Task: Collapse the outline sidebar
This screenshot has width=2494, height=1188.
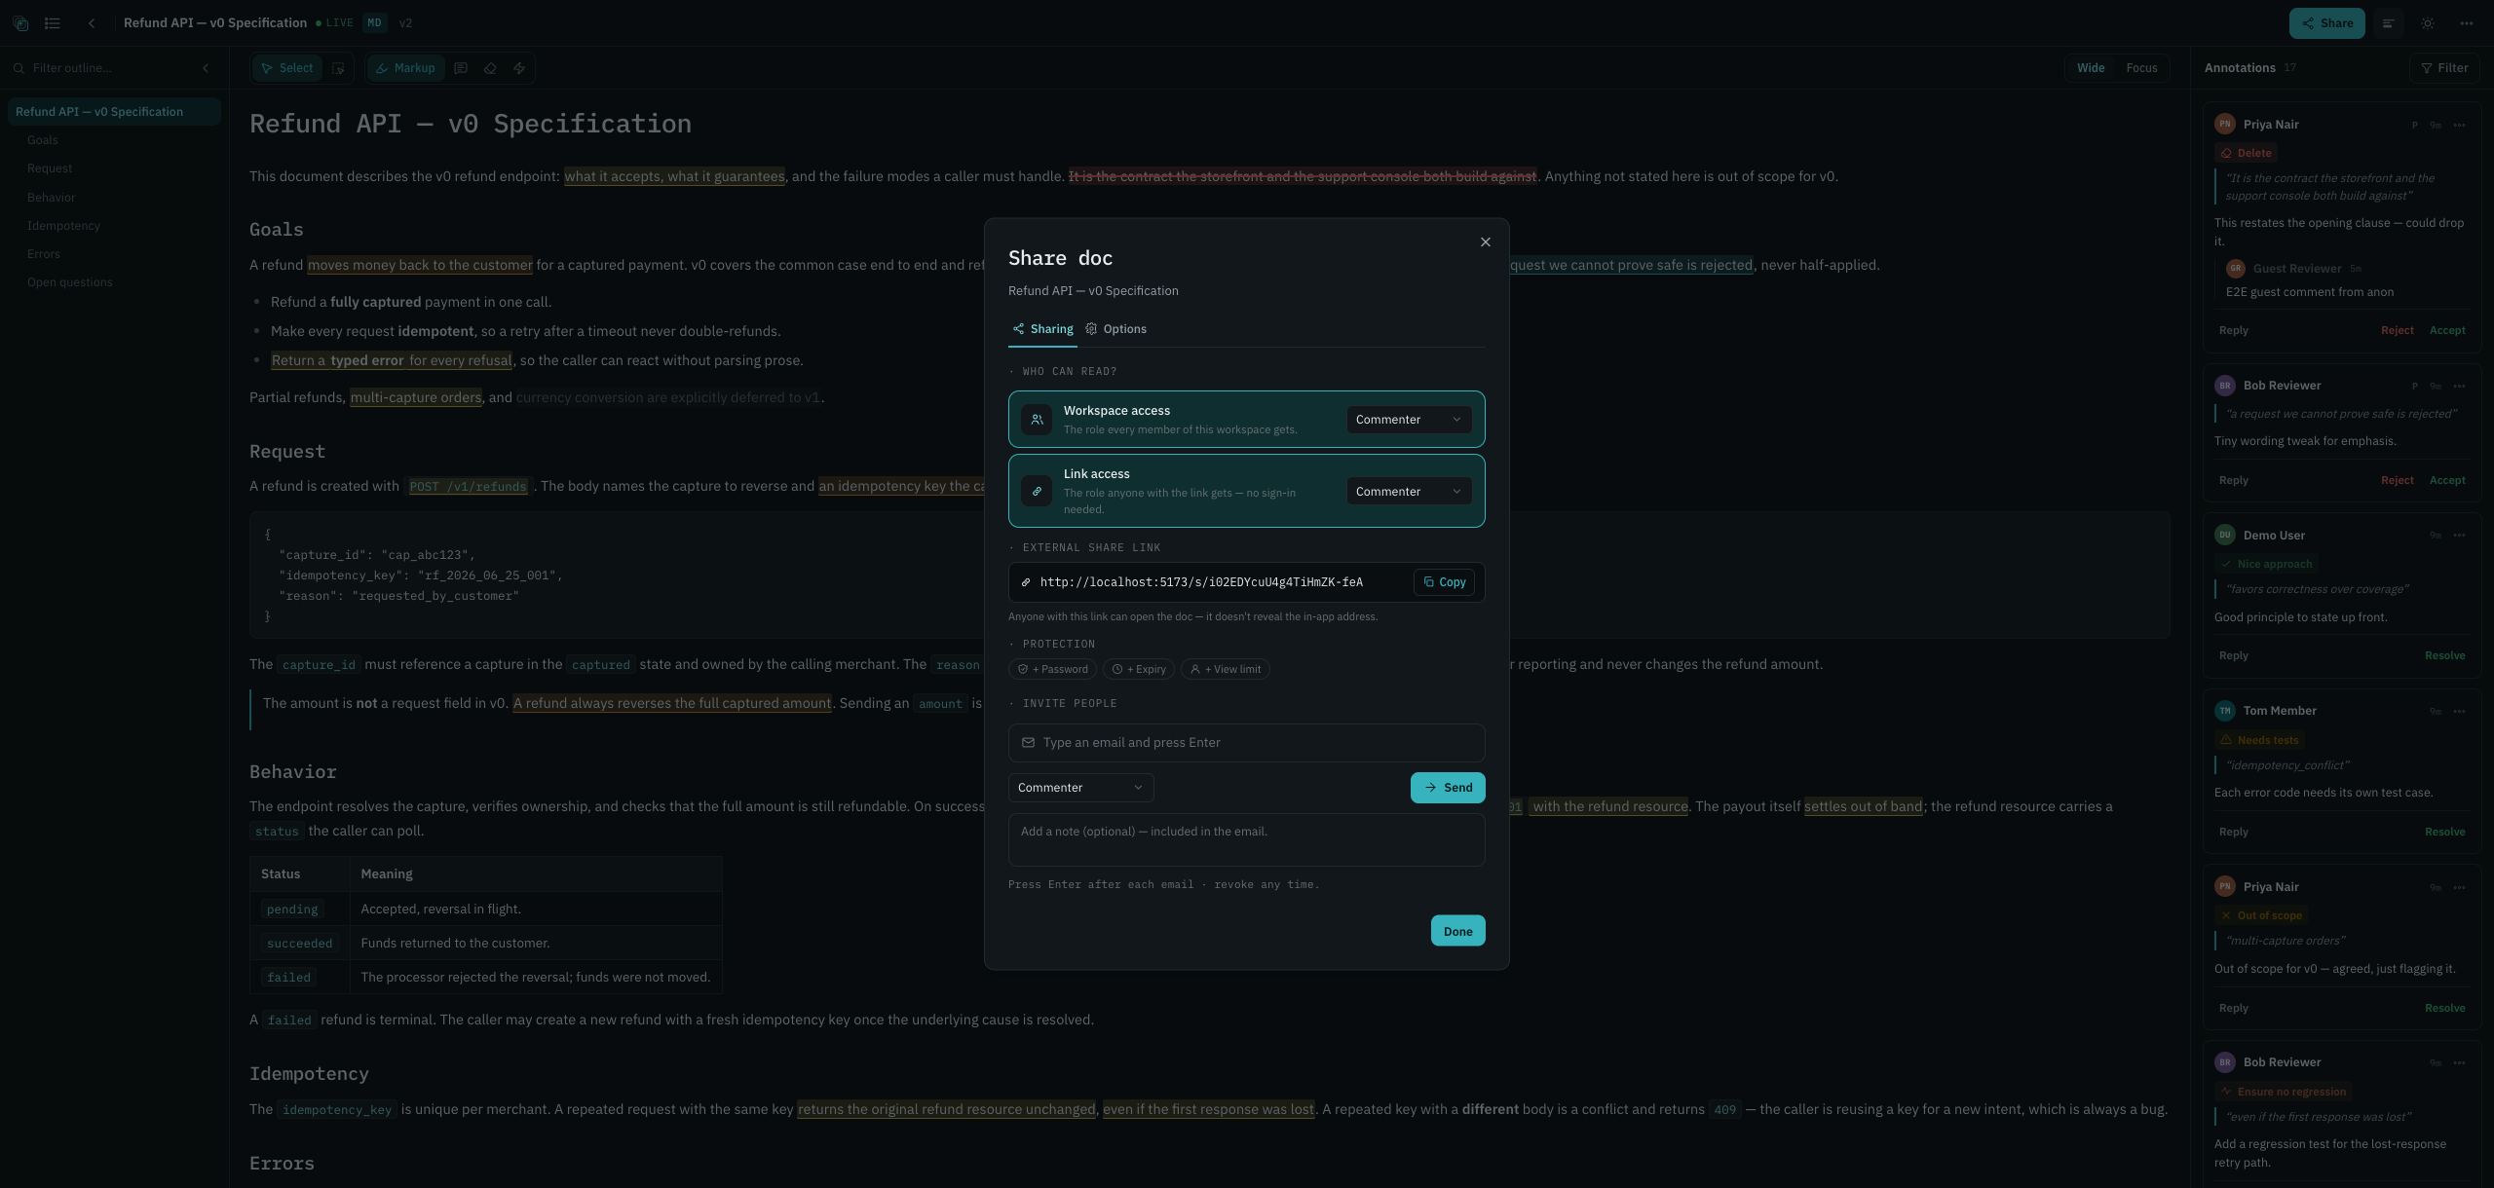Action: coord(206,68)
